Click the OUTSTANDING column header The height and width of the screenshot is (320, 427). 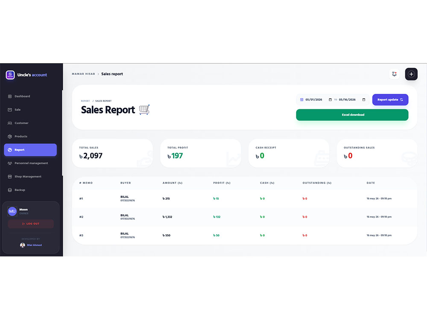(x=317, y=183)
